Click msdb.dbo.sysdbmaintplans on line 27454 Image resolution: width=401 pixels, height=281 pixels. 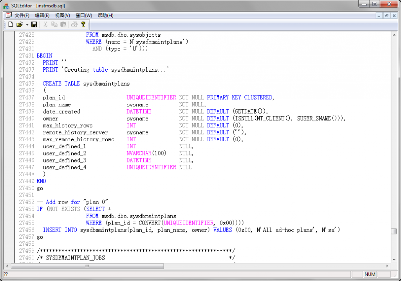(139, 216)
